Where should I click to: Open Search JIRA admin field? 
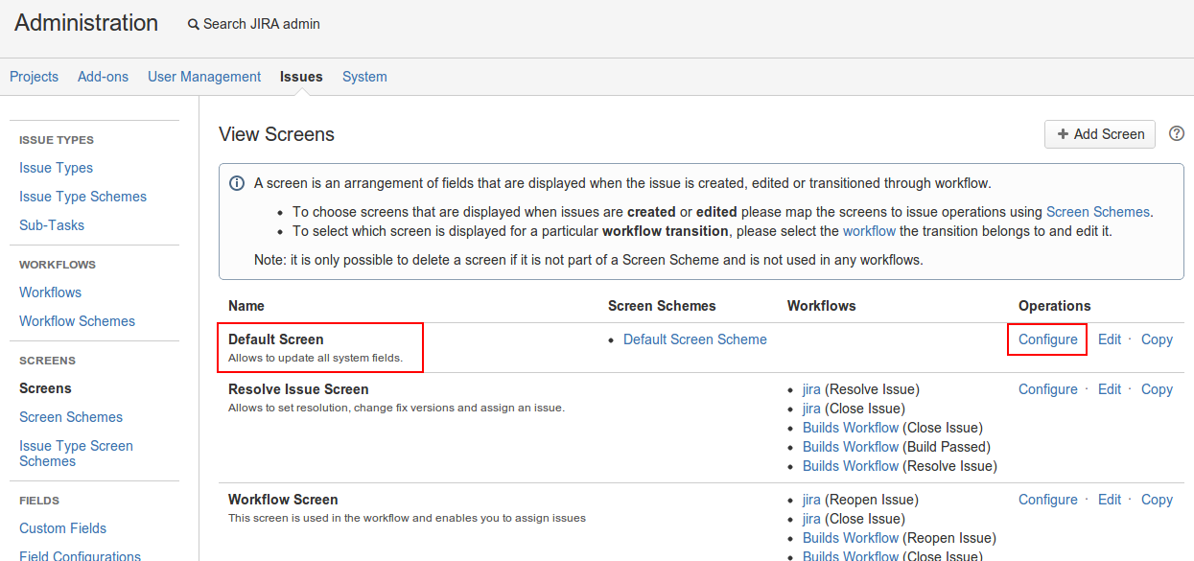(x=254, y=24)
